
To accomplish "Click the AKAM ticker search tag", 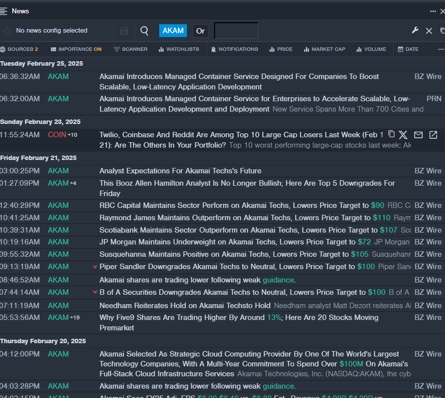I will [173, 31].
